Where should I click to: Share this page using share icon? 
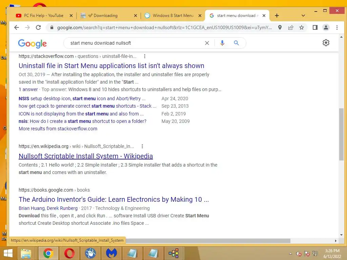click(x=290, y=27)
